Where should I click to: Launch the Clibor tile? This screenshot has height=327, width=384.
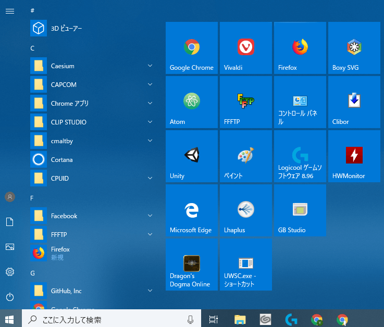click(354, 102)
